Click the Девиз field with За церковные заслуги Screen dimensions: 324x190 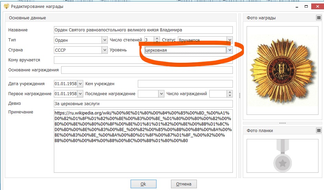coord(143,103)
